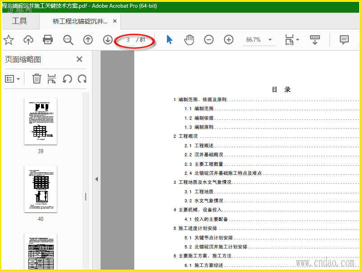This screenshot has height=271, width=361.
Task: Select page 40 thumbnail
Action: (x=41, y=189)
